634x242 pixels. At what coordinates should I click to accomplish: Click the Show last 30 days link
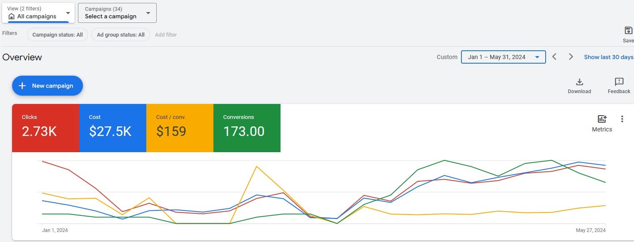[608, 57]
